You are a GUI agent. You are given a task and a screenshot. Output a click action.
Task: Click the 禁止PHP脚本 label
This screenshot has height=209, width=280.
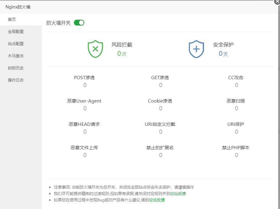pyautogui.click(x=236, y=148)
